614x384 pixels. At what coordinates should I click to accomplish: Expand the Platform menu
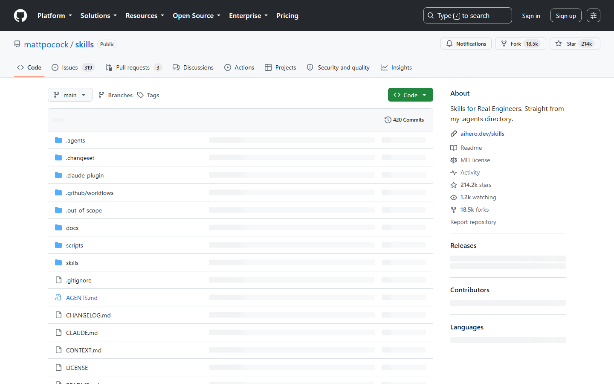(55, 15)
